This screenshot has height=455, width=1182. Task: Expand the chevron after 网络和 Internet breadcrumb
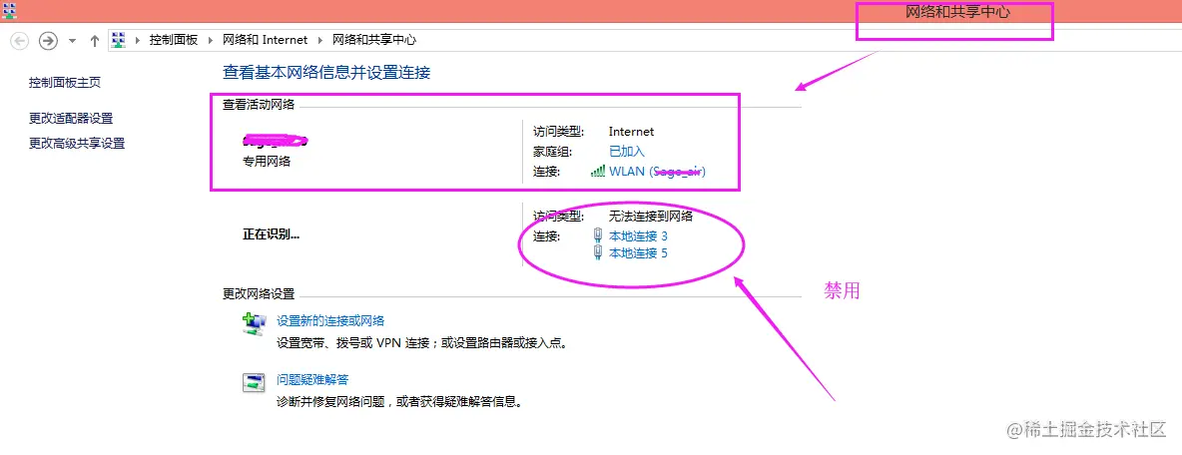pyautogui.click(x=320, y=41)
